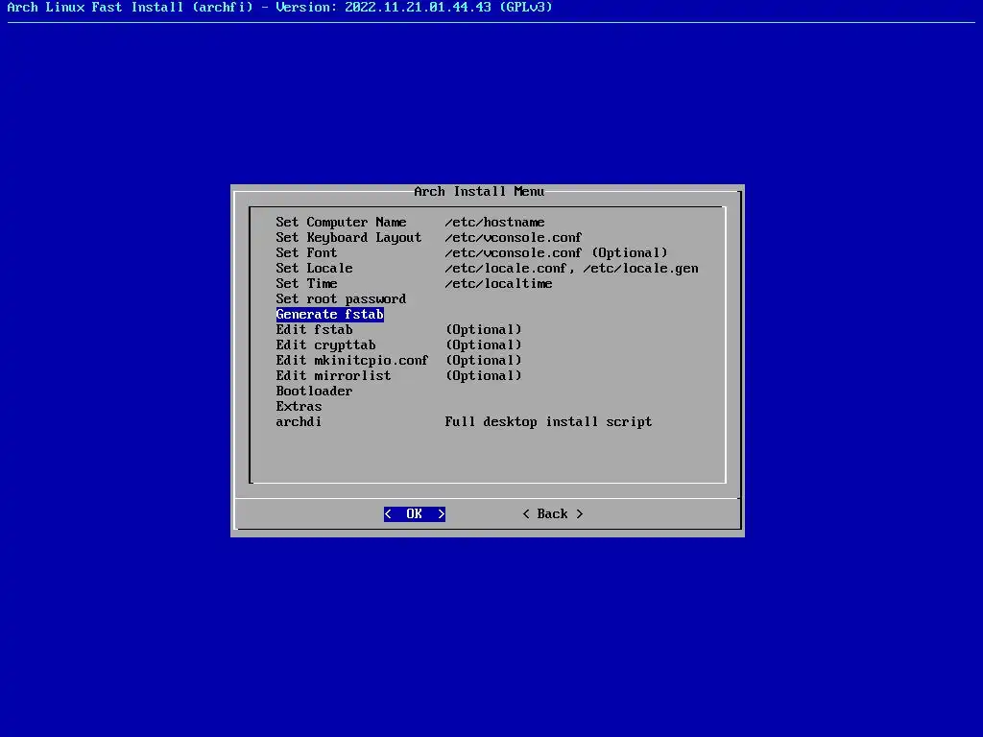
Task: Click the (Optional) label beside Edit mirrorlist
Action: pyautogui.click(x=484, y=375)
